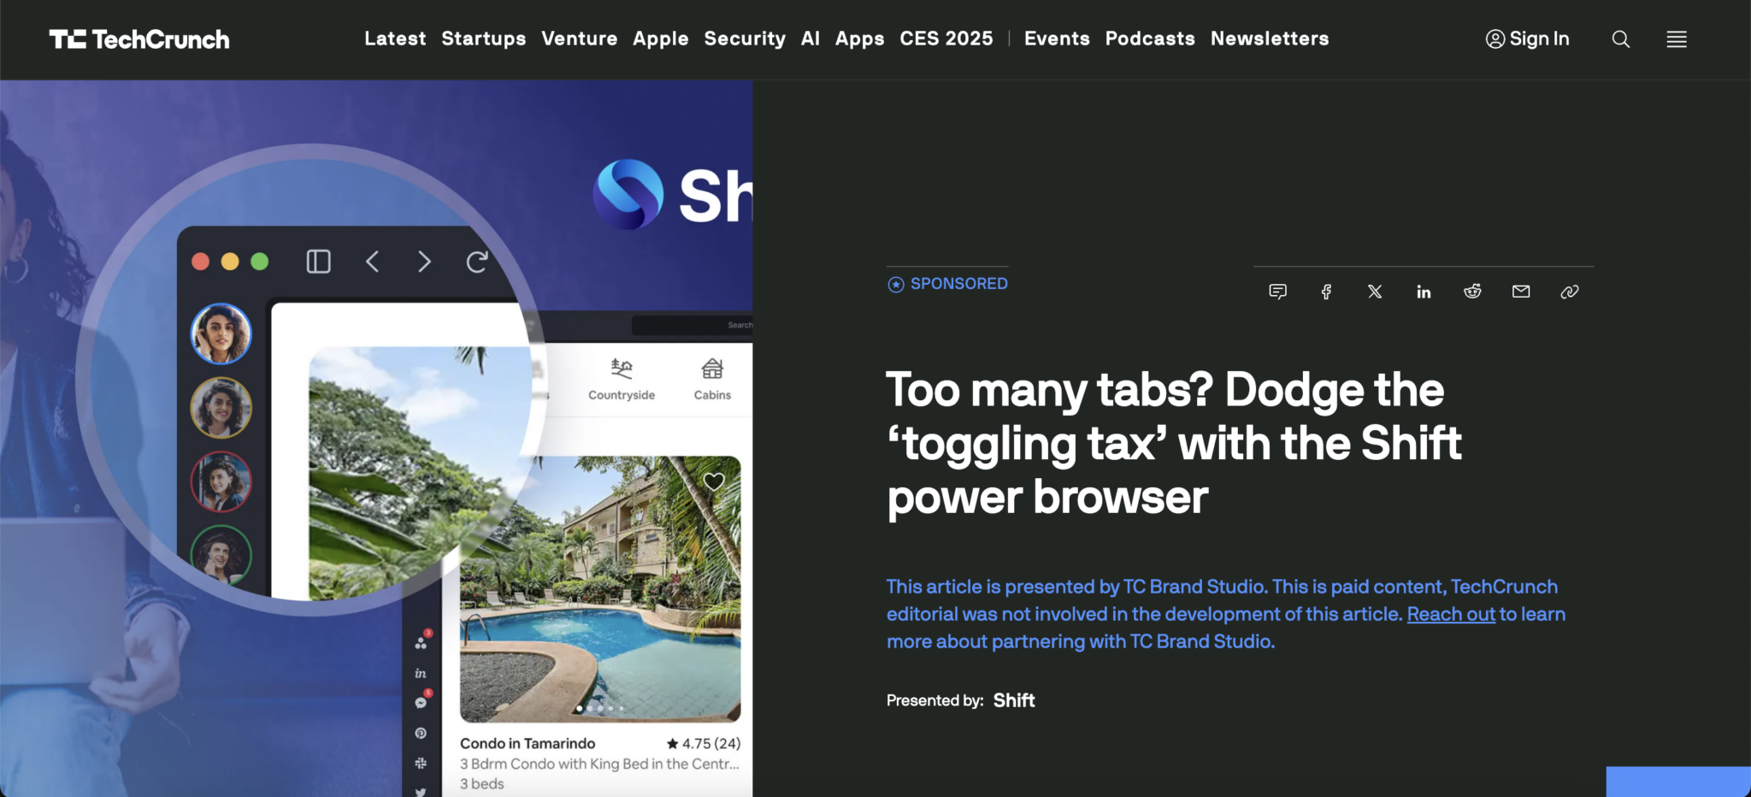Open the CES 2025 section

[x=946, y=38]
